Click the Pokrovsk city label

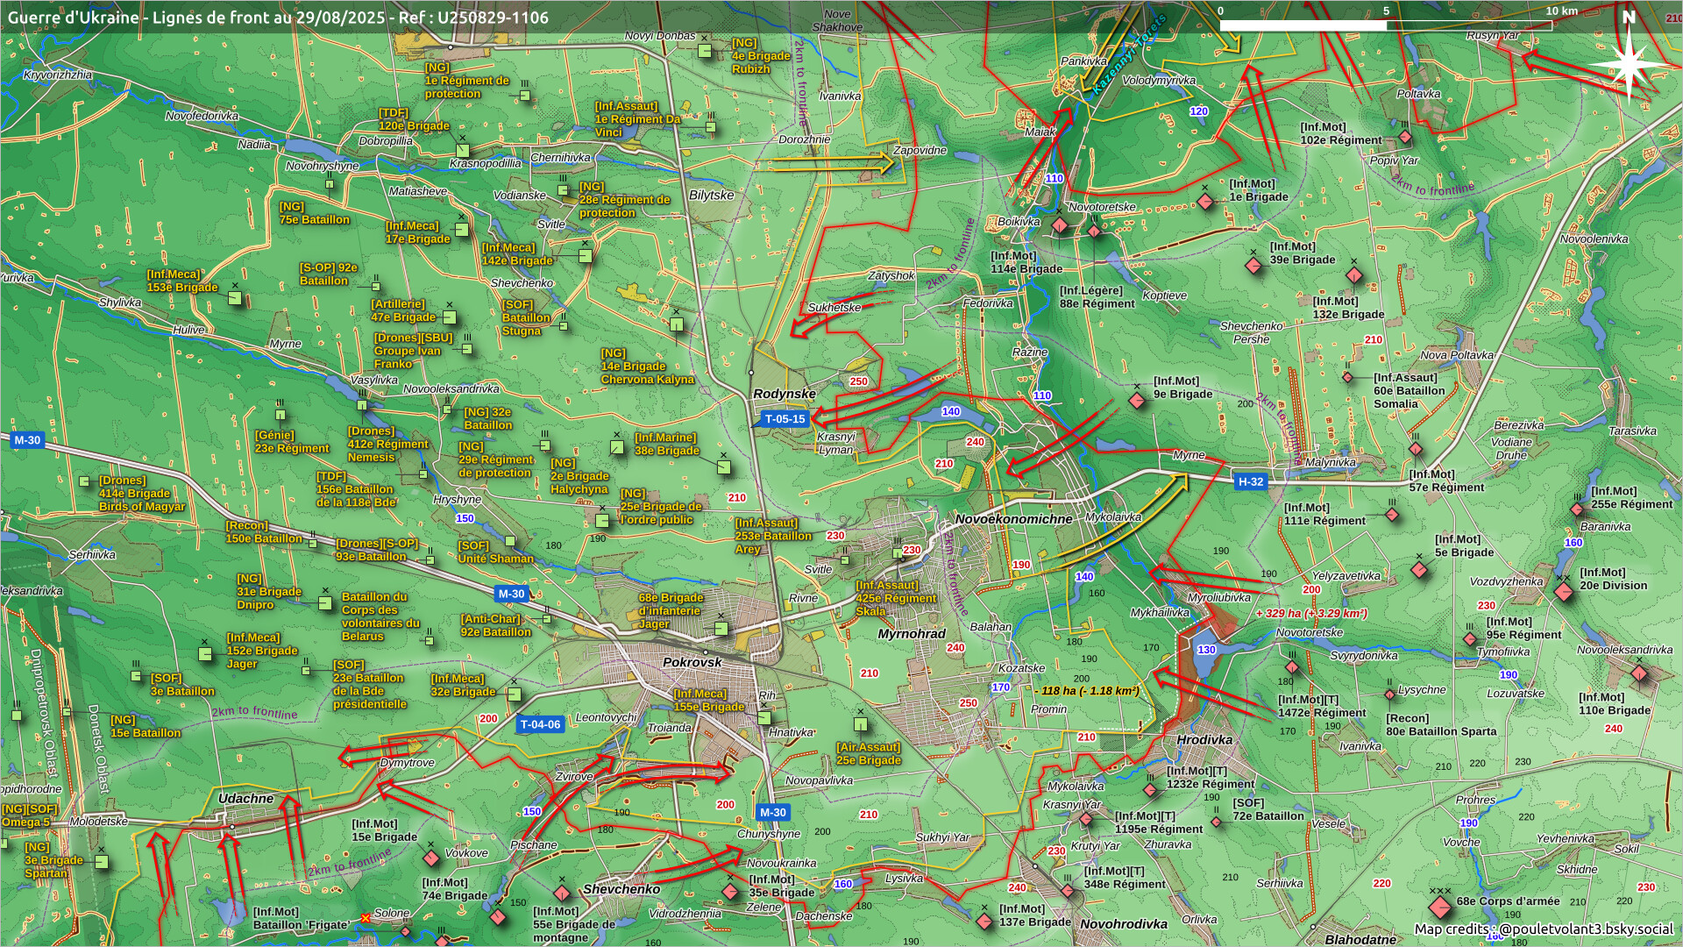[x=692, y=662]
